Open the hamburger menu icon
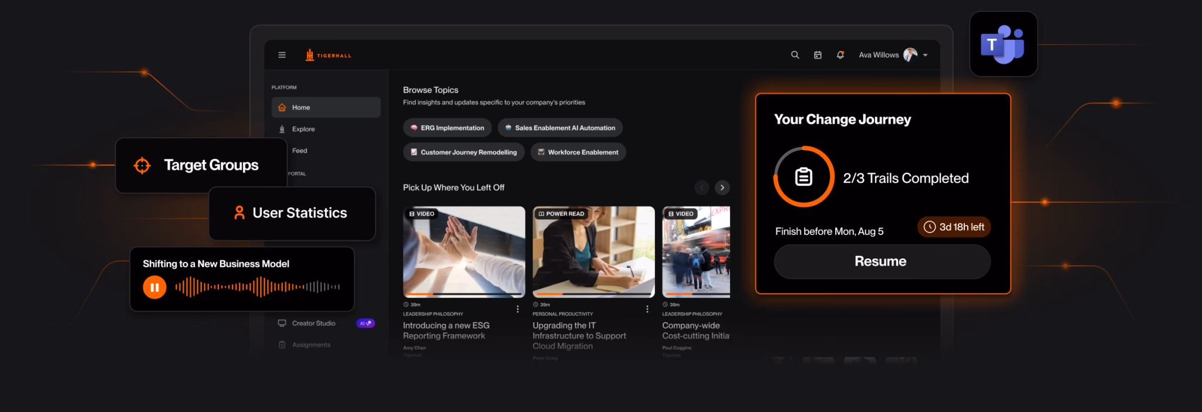This screenshot has height=412, width=1202. tap(282, 55)
